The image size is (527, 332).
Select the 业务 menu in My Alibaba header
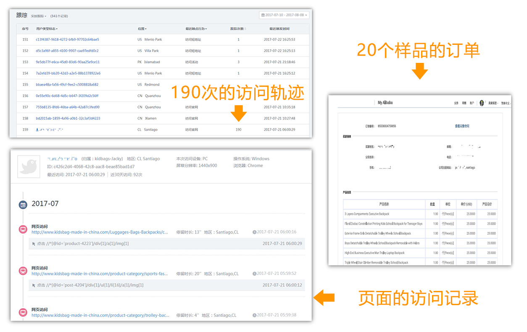(456, 103)
